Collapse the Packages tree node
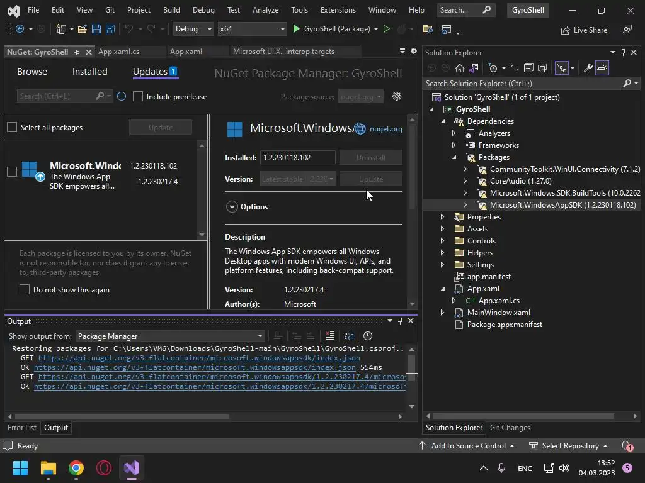Image resolution: width=645 pixels, height=483 pixels. tap(454, 157)
